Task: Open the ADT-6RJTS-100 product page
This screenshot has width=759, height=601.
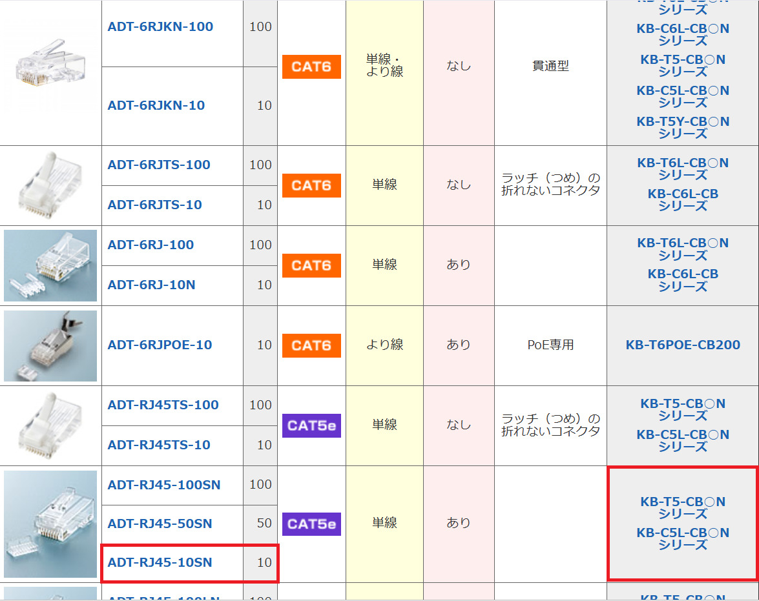Action: pos(159,165)
